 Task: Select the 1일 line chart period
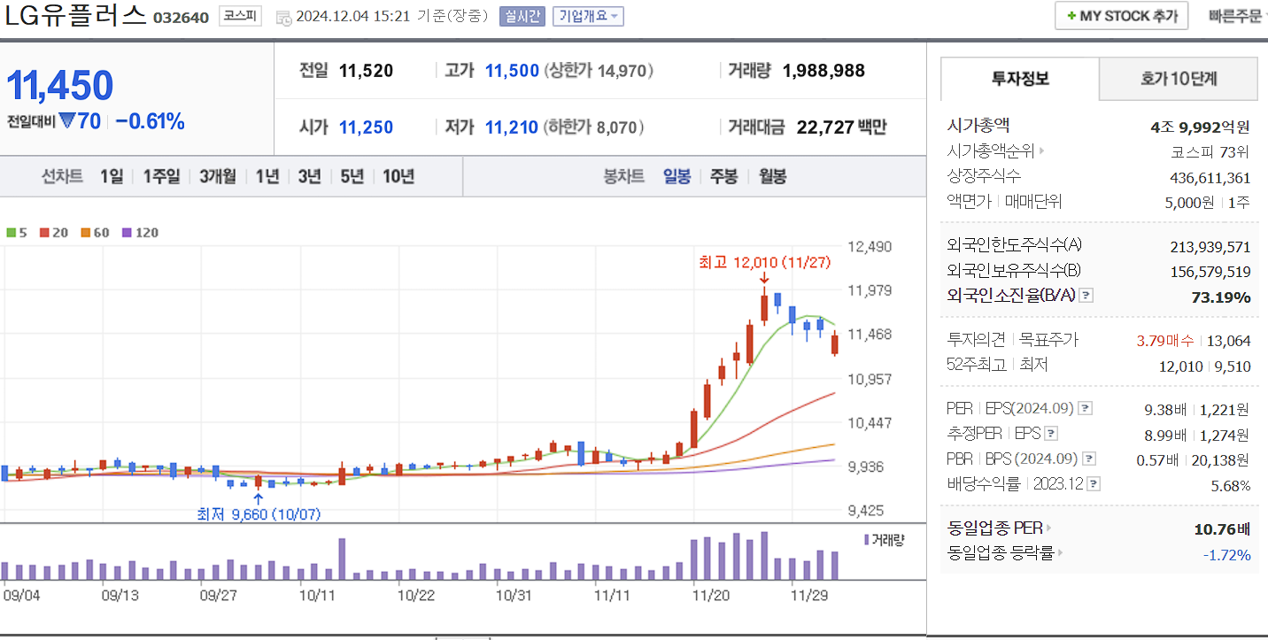point(112,176)
